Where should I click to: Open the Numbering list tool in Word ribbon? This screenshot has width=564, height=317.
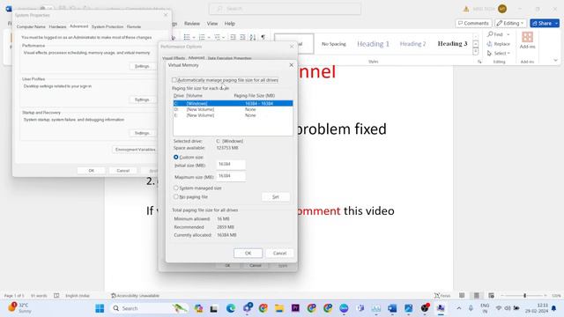click(x=202, y=37)
